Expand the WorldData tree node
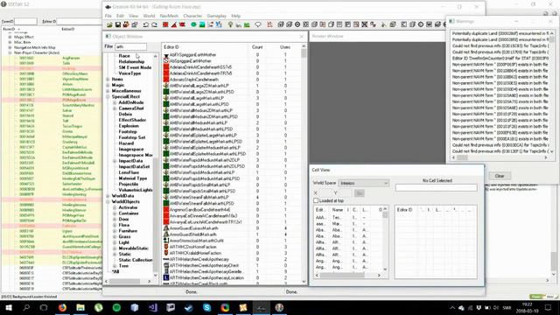 pyautogui.click(x=108, y=196)
